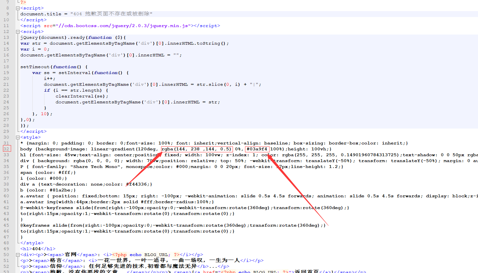
Task: Click line number 44 in the margin
Action: [x=7, y=220]
